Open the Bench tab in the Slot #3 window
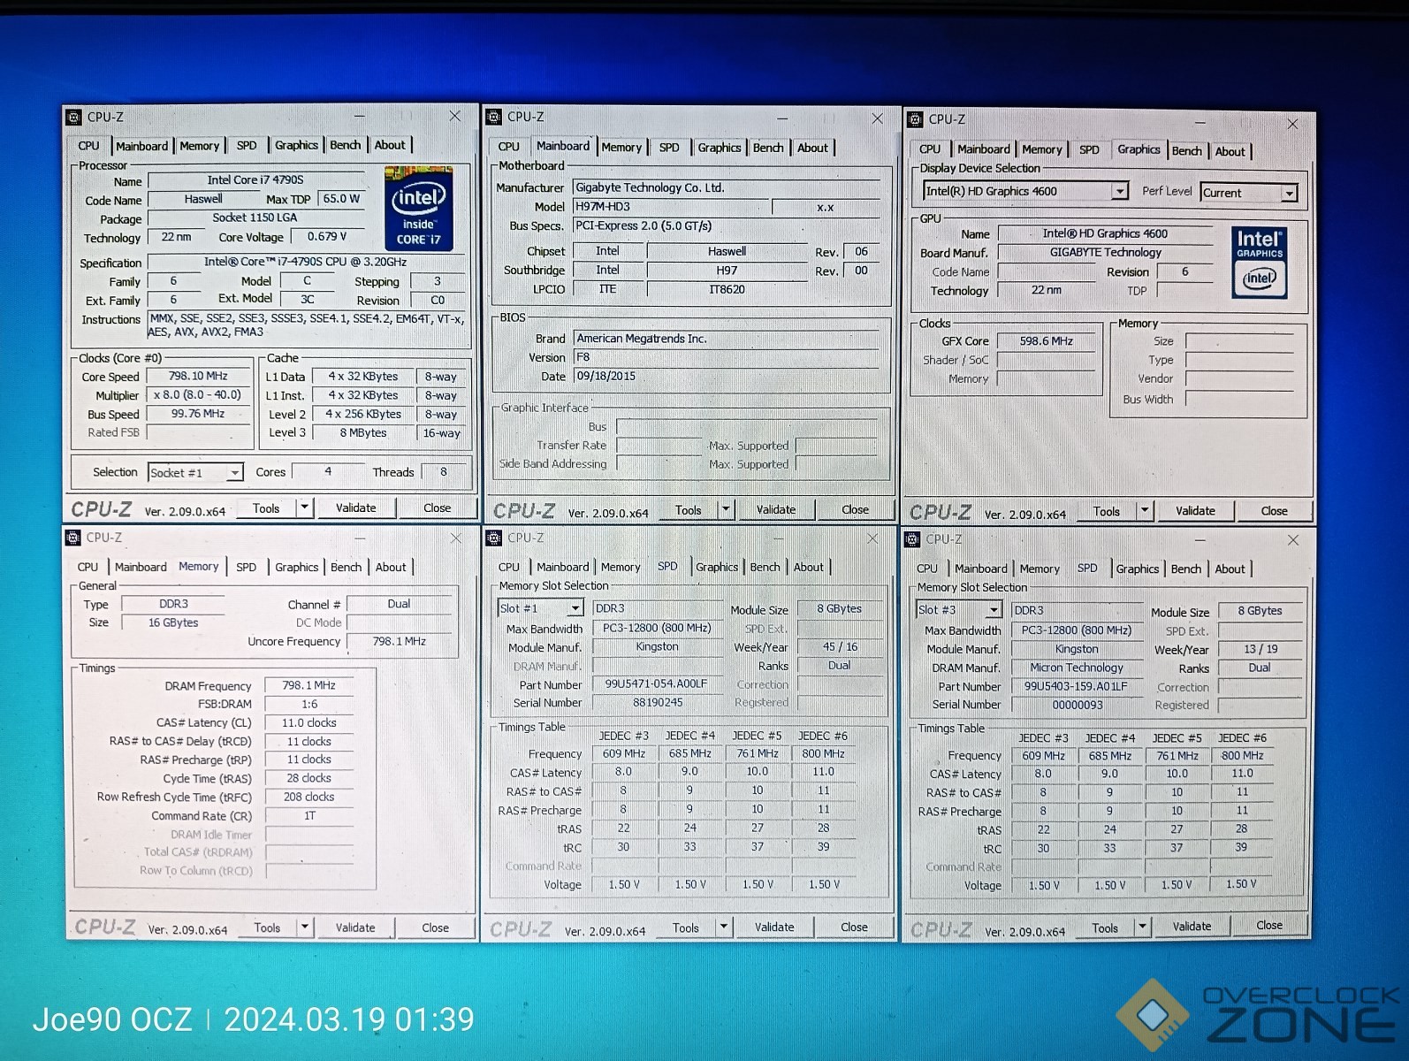This screenshot has width=1409, height=1061. (x=1186, y=569)
